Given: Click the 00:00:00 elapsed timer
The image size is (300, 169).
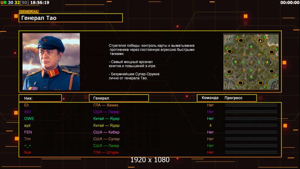Looking at the screenshot, I should coord(290,3).
